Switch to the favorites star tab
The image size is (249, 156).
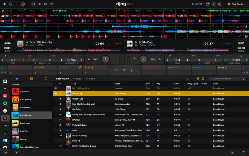[17, 78]
